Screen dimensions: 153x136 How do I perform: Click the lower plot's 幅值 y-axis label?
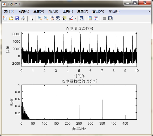tap(11, 102)
